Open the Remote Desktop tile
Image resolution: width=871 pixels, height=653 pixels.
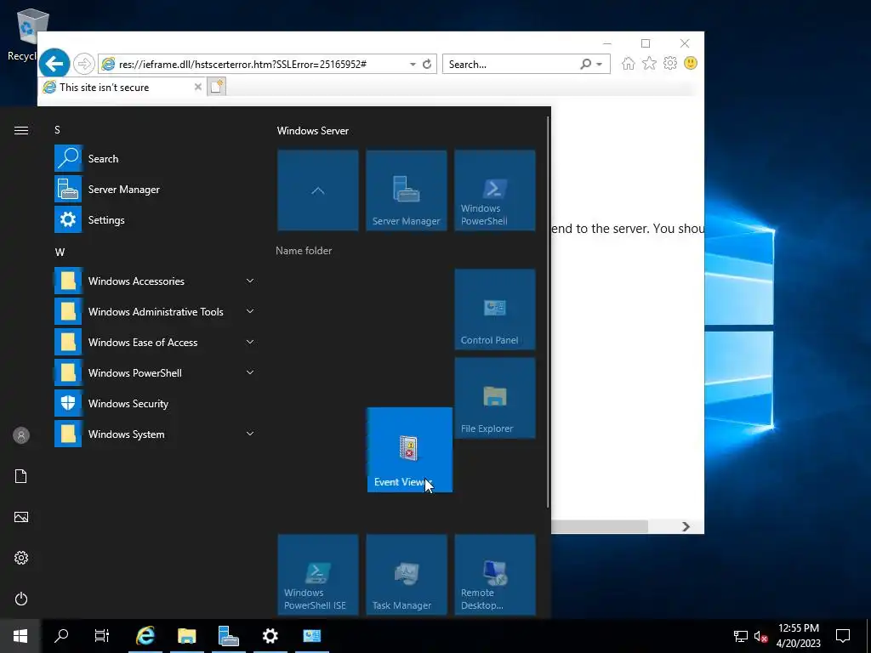495,575
